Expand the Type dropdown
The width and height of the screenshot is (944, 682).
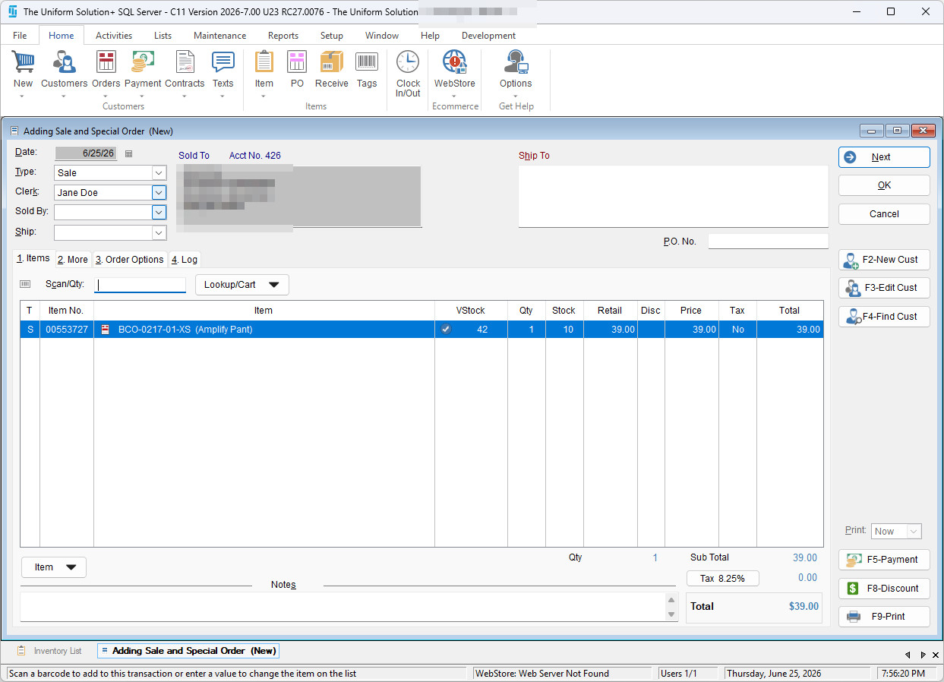pyautogui.click(x=159, y=173)
